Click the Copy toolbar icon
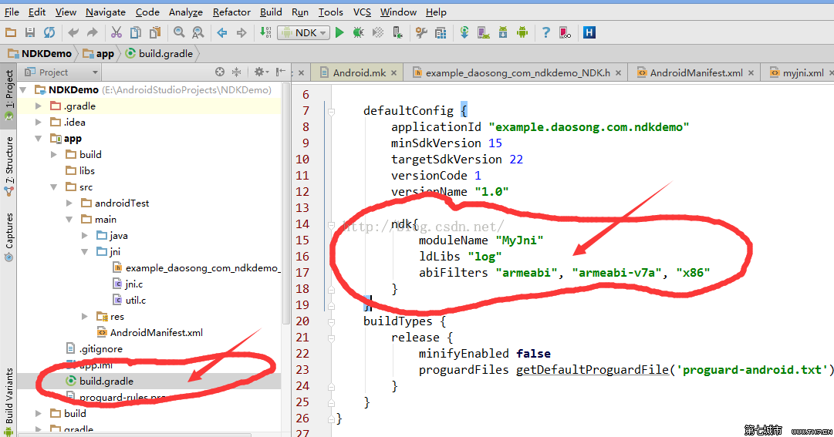This screenshot has width=834, height=437. (x=136, y=33)
